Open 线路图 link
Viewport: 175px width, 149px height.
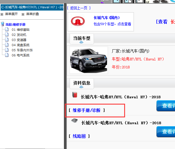(79, 136)
